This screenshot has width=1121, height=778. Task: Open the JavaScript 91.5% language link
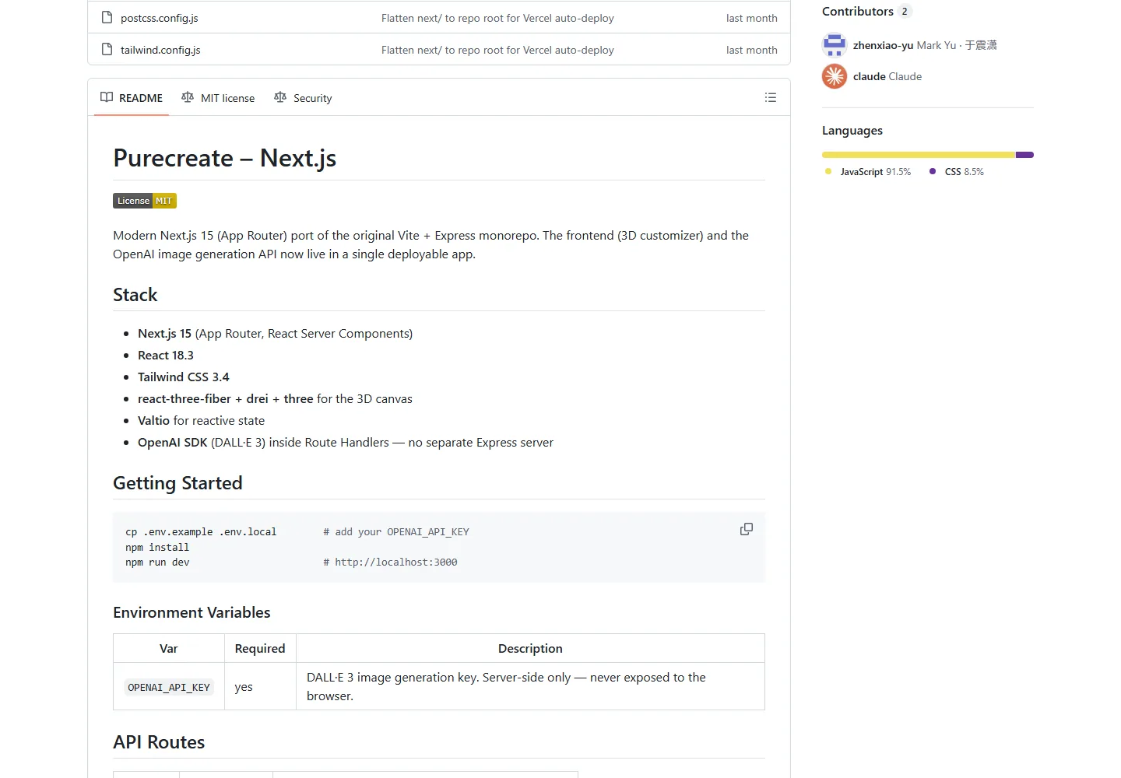click(868, 172)
